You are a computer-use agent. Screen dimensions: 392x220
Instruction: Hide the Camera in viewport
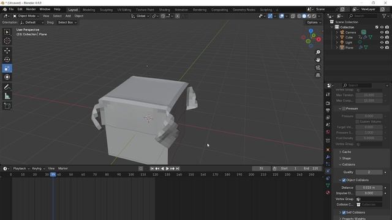382,32
